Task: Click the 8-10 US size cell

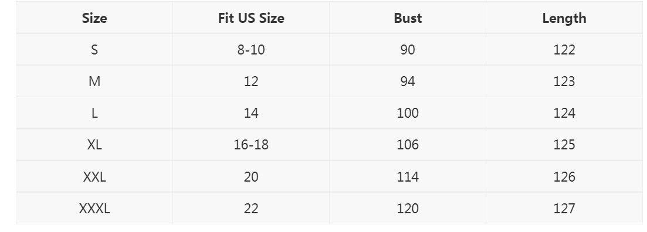Action: click(251, 50)
